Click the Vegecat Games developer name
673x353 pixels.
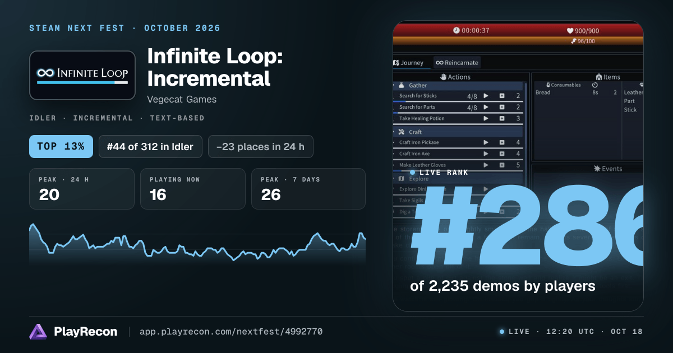point(182,99)
